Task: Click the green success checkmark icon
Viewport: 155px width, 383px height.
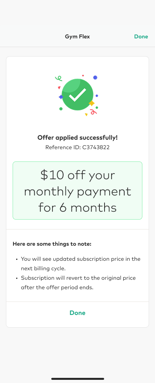Action: [77, 95]
